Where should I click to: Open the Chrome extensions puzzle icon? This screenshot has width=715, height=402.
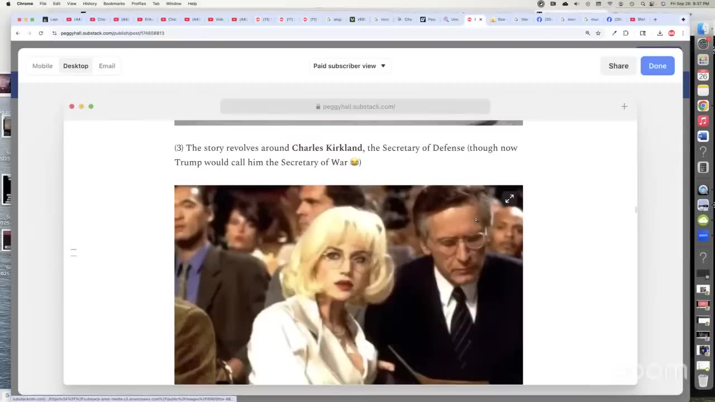[x=626, y=33]
